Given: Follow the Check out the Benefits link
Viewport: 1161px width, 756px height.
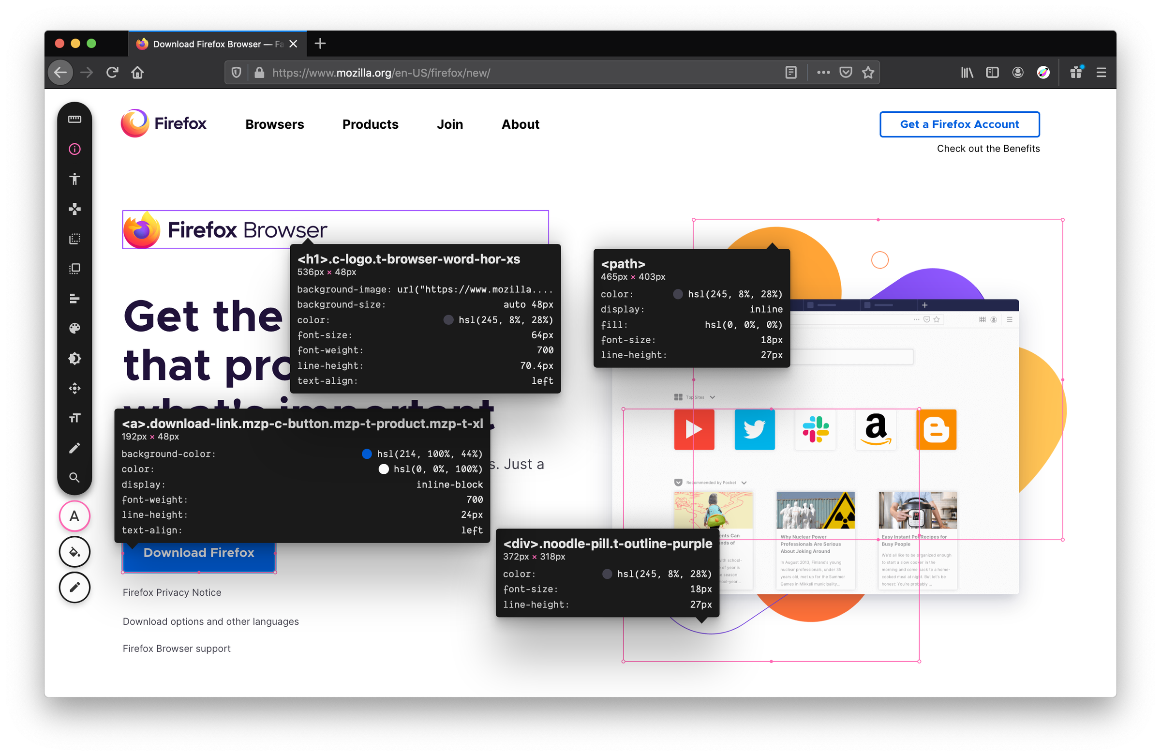Looking at the screenshot, I should click(988, 149).
